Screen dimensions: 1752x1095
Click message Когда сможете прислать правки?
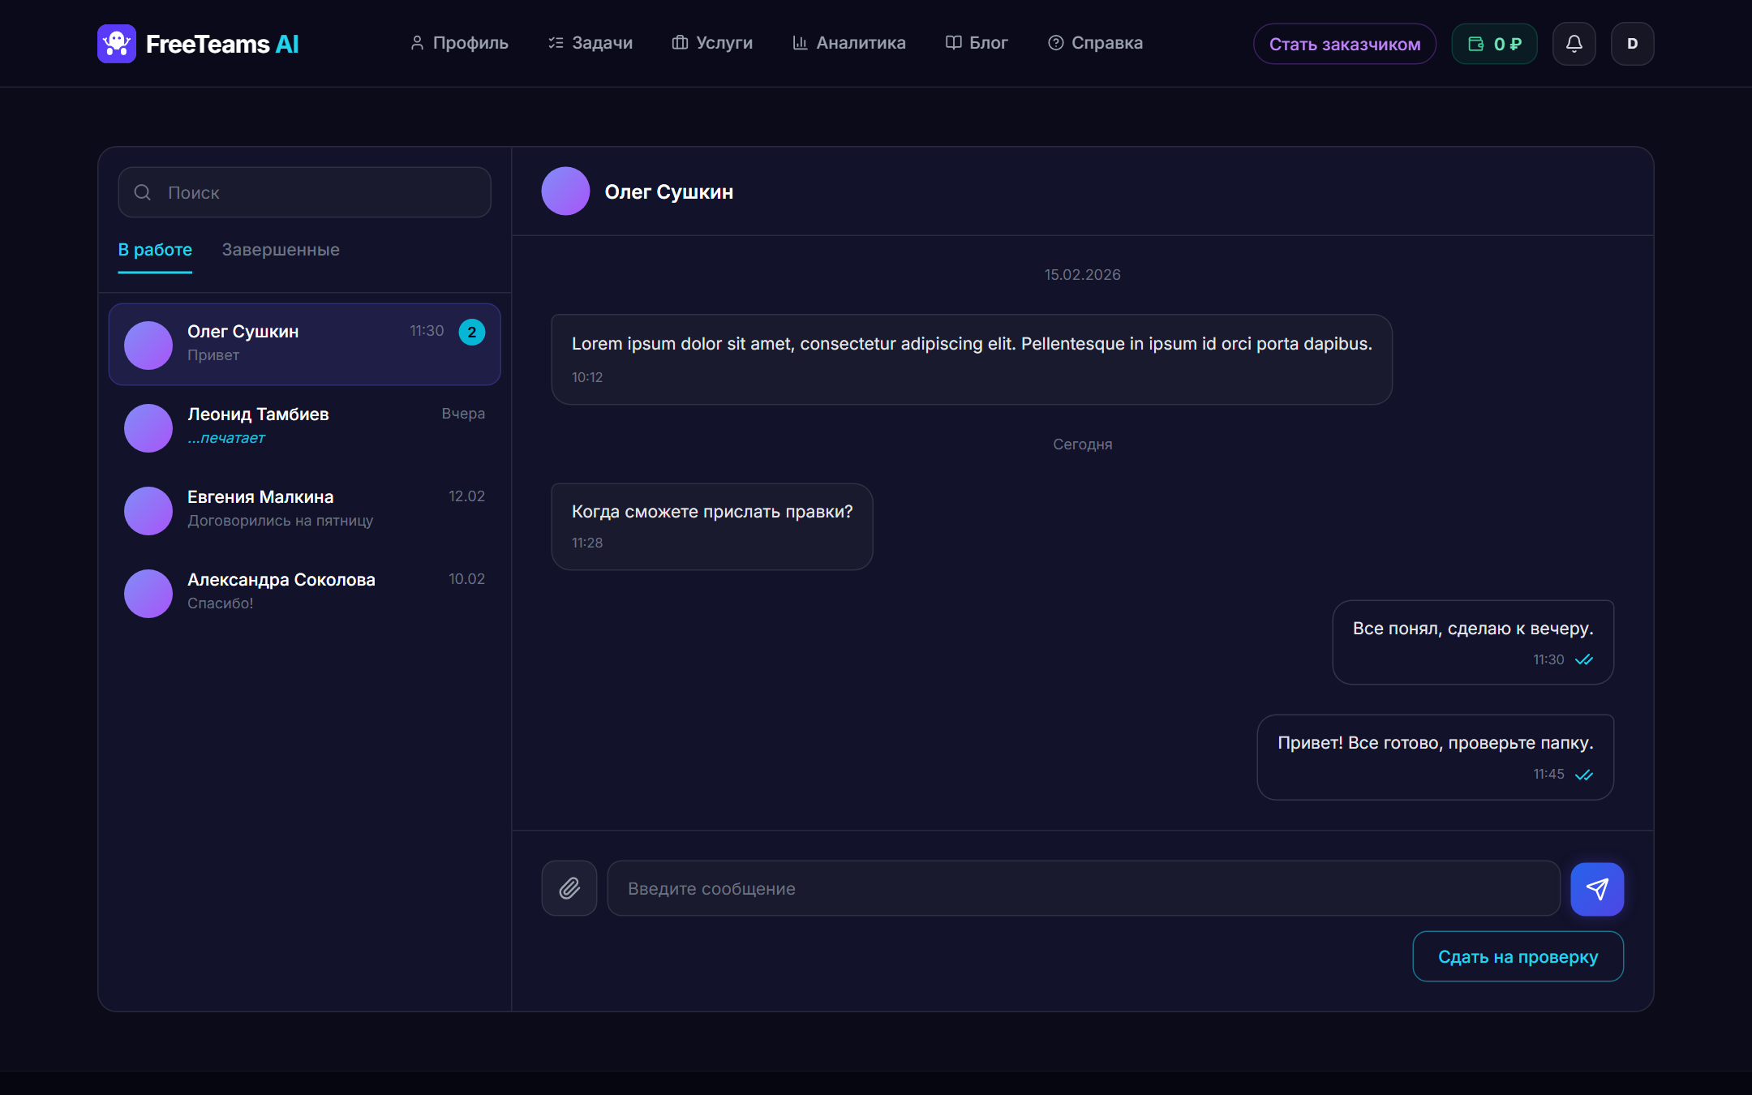click(x=712, y=527)
